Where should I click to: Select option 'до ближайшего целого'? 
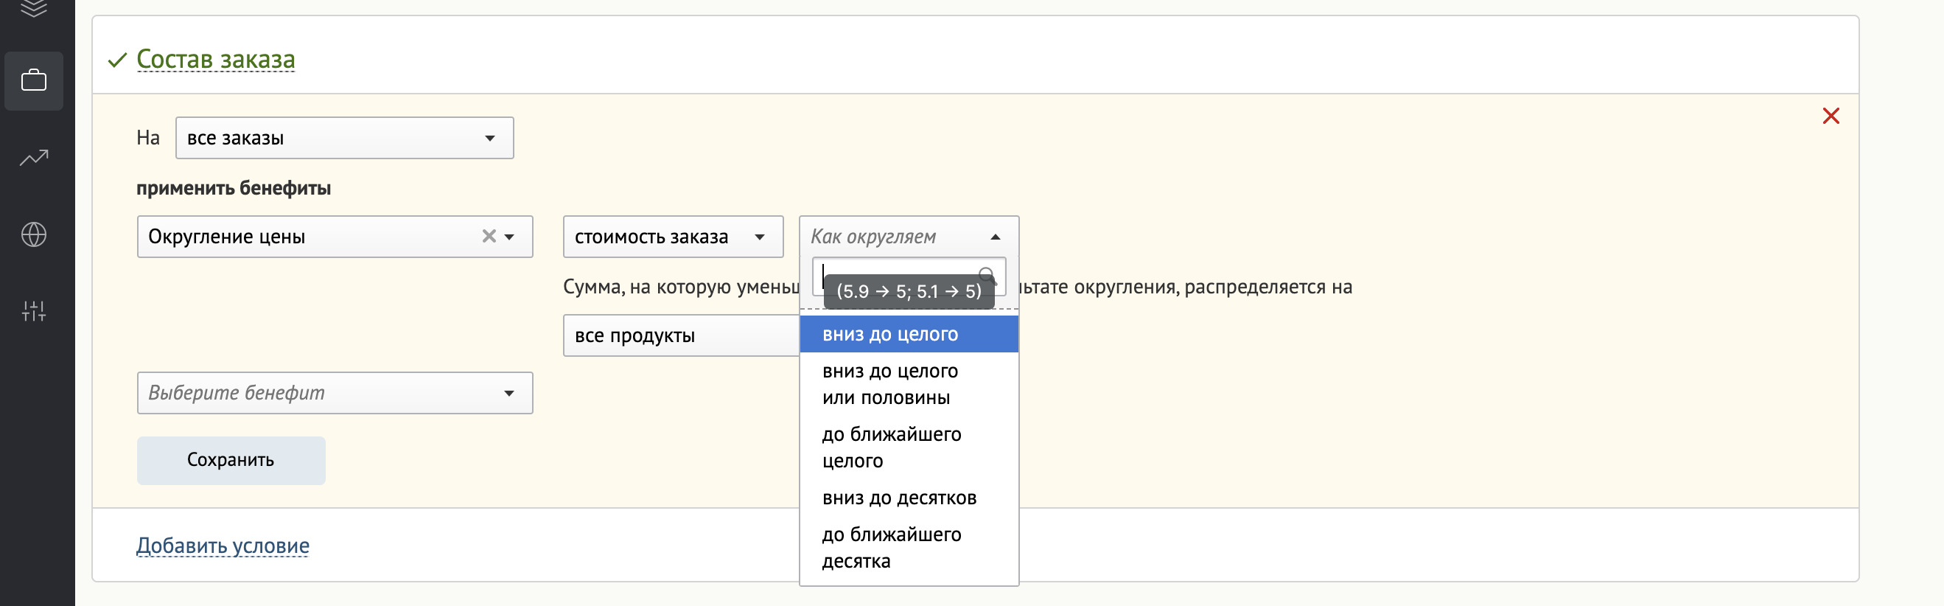[x=909, y=447]
